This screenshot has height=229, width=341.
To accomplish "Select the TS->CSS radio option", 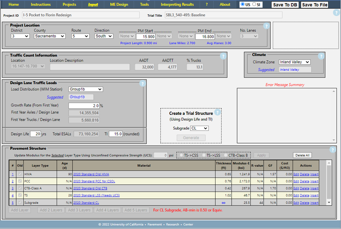I will pos(182,155).
